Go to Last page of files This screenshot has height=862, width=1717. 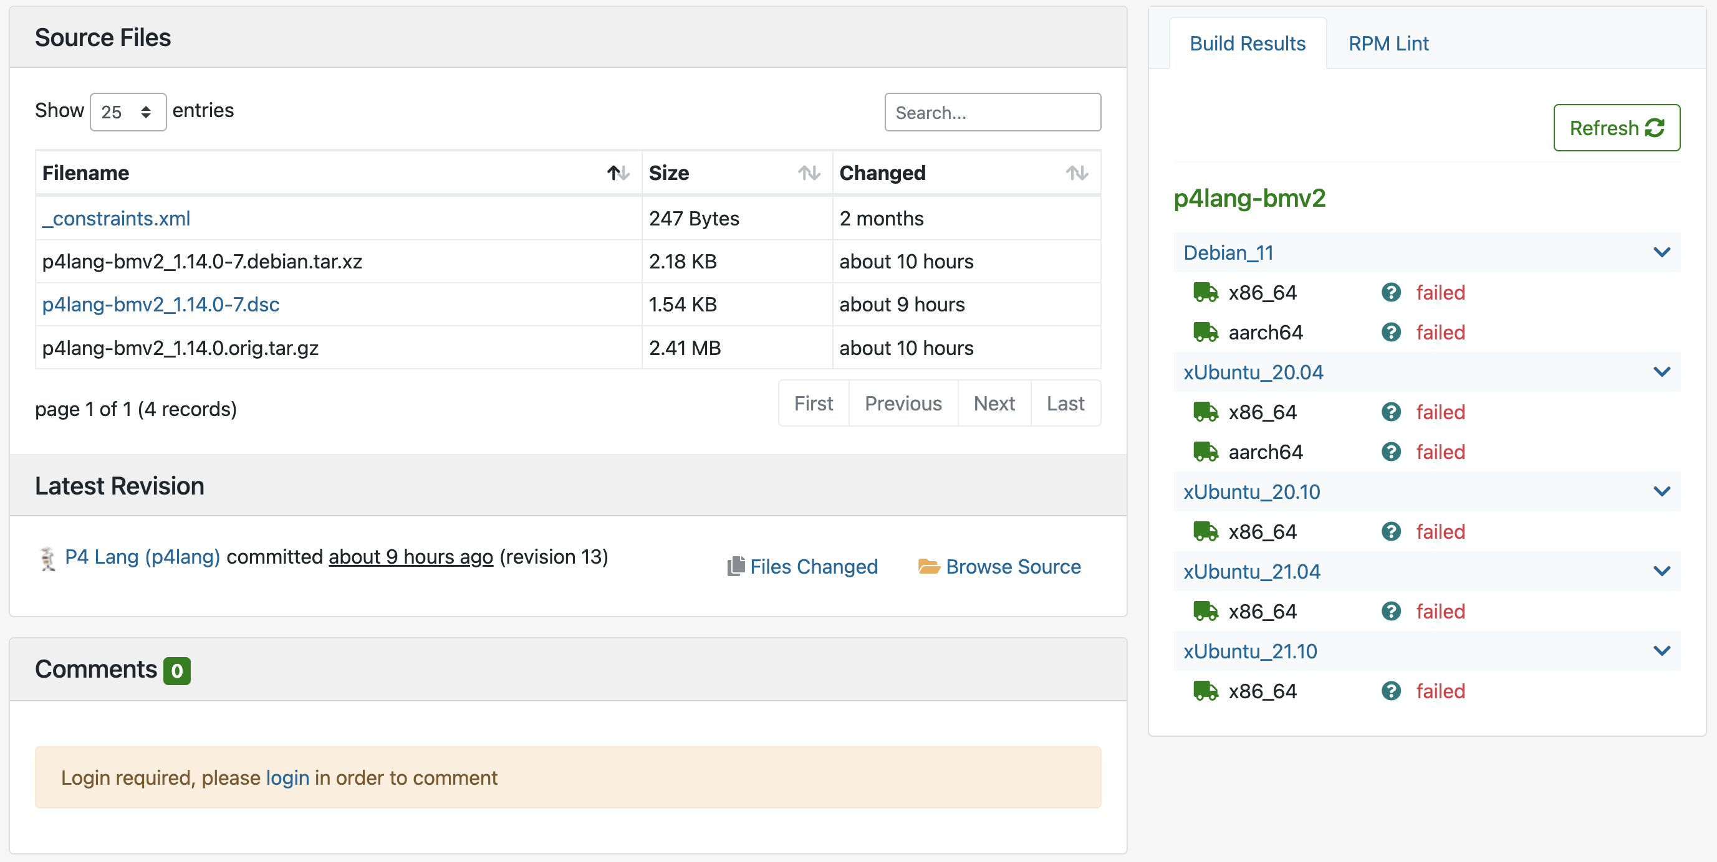pos(1065,404)
